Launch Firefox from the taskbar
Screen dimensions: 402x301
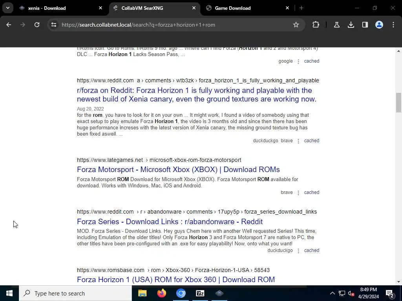point(161,293)
